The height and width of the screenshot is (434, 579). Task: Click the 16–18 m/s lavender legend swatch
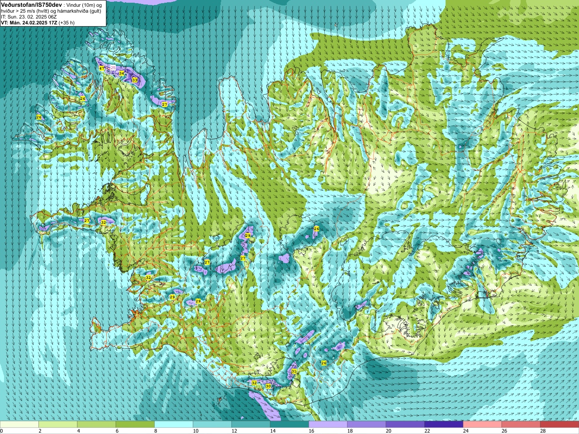tap(328, 424)
